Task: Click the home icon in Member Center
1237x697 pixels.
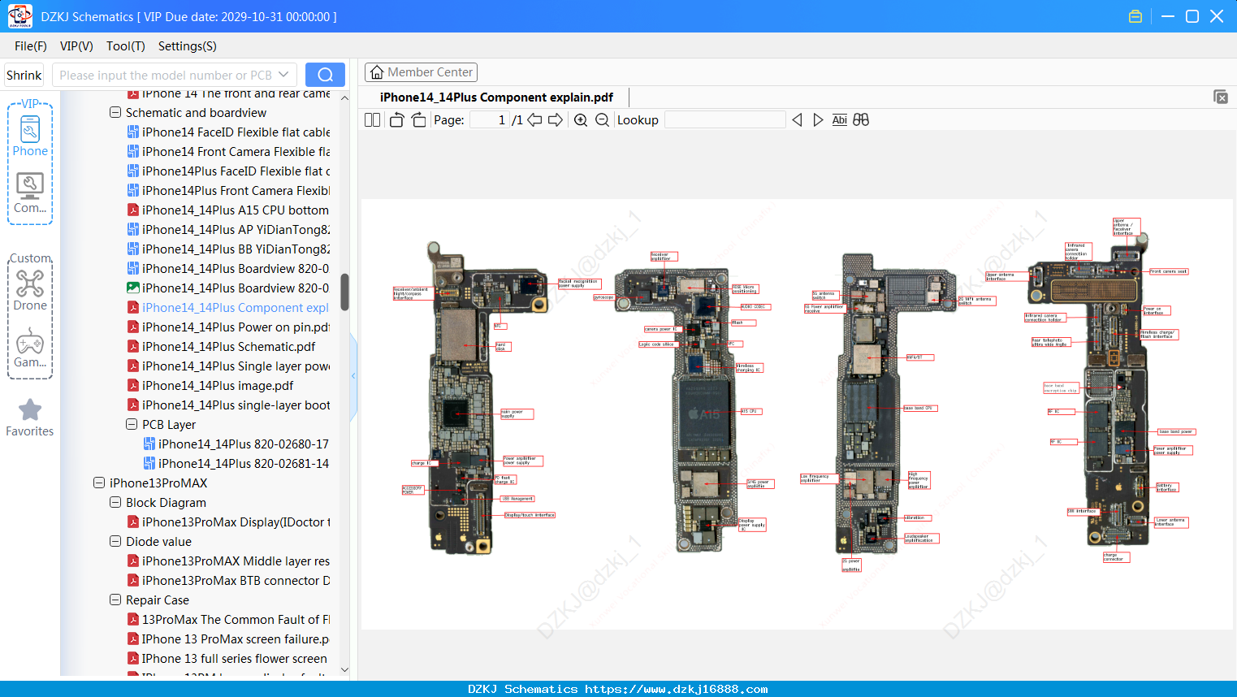Action: point(377,72)
